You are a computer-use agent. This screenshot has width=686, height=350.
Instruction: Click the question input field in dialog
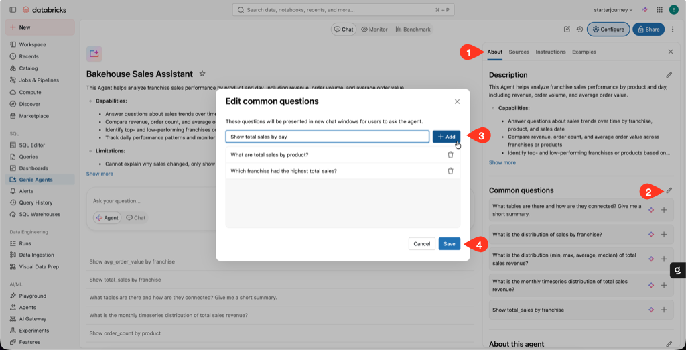(327, 137)
